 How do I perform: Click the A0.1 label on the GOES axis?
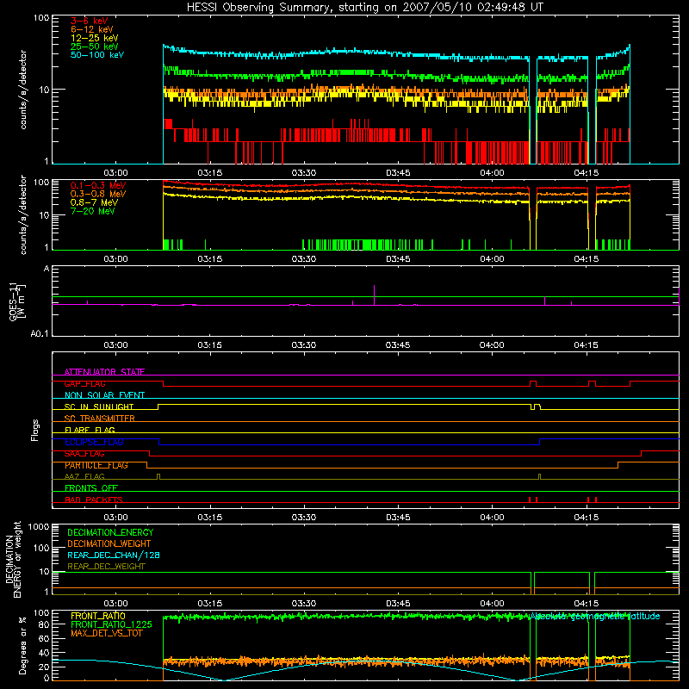point(40,334)
